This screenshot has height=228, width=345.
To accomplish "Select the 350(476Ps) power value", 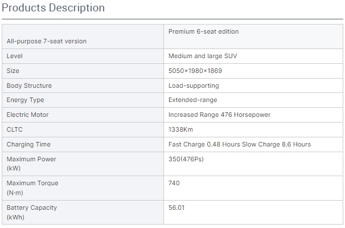I will (186, 159).
